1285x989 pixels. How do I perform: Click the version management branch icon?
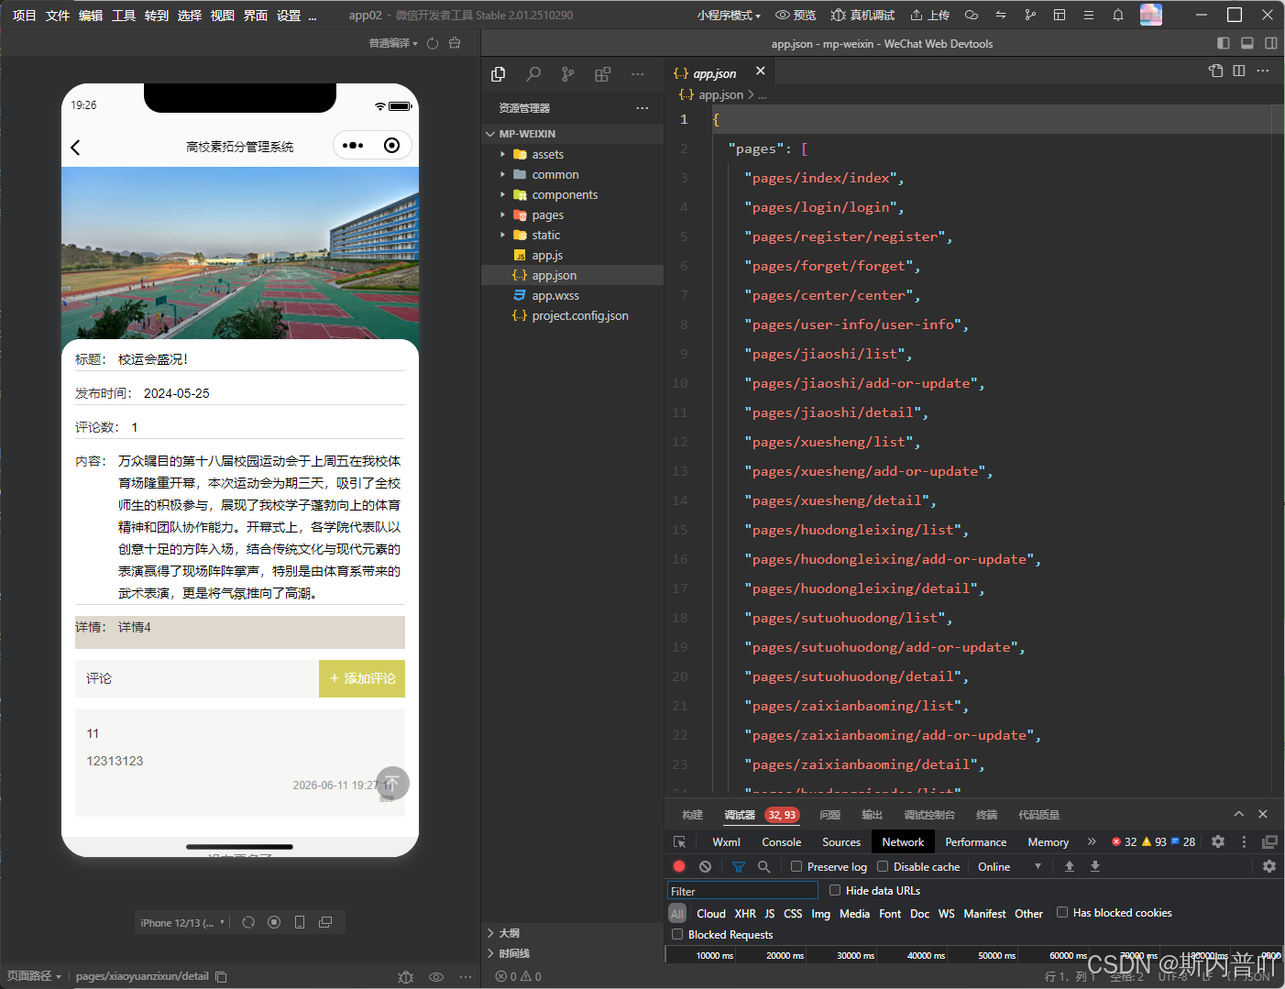coord(1030,15)
